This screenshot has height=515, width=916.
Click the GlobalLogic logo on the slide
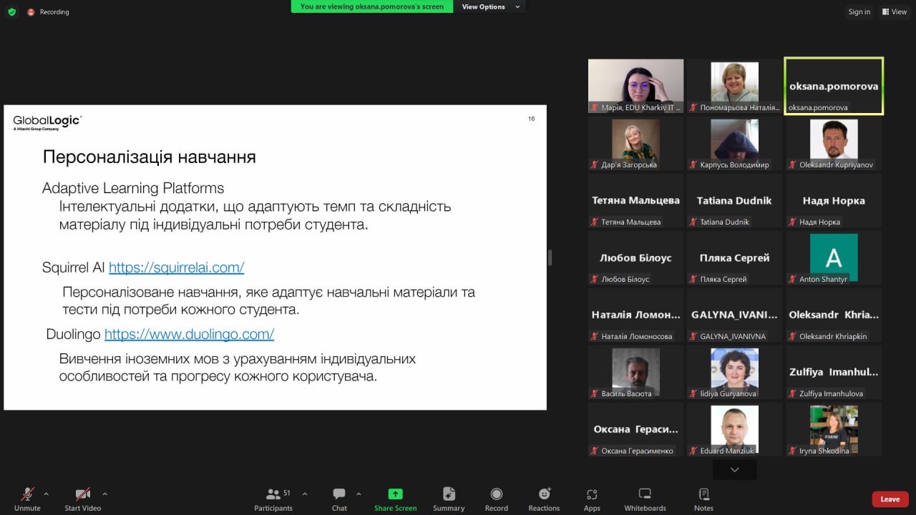(x=47, y=123)
